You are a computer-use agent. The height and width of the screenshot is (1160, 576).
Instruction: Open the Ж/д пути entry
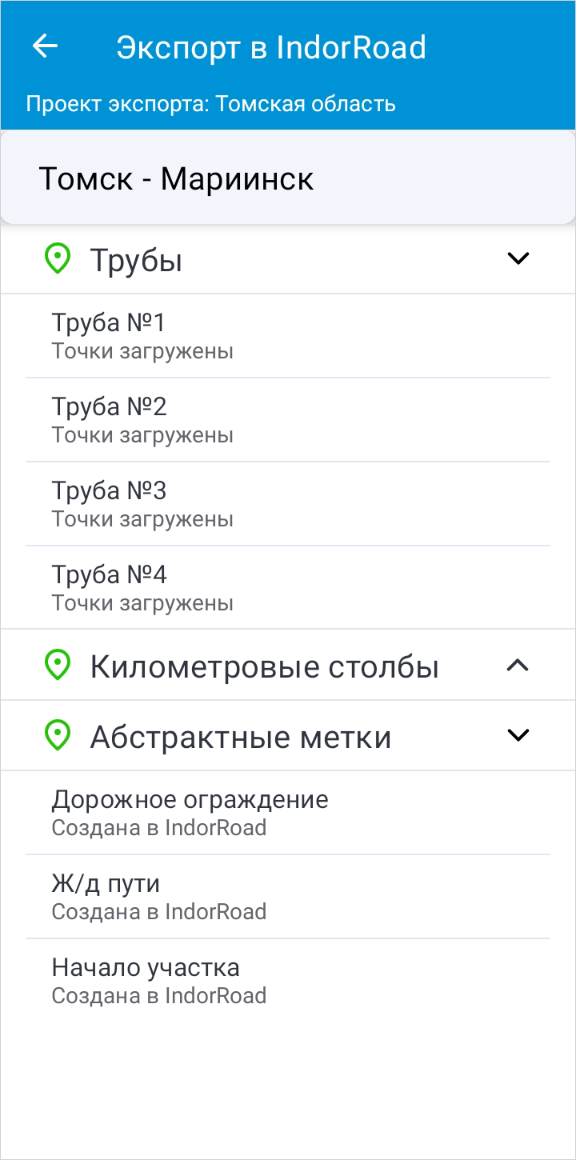click(288, 896)
